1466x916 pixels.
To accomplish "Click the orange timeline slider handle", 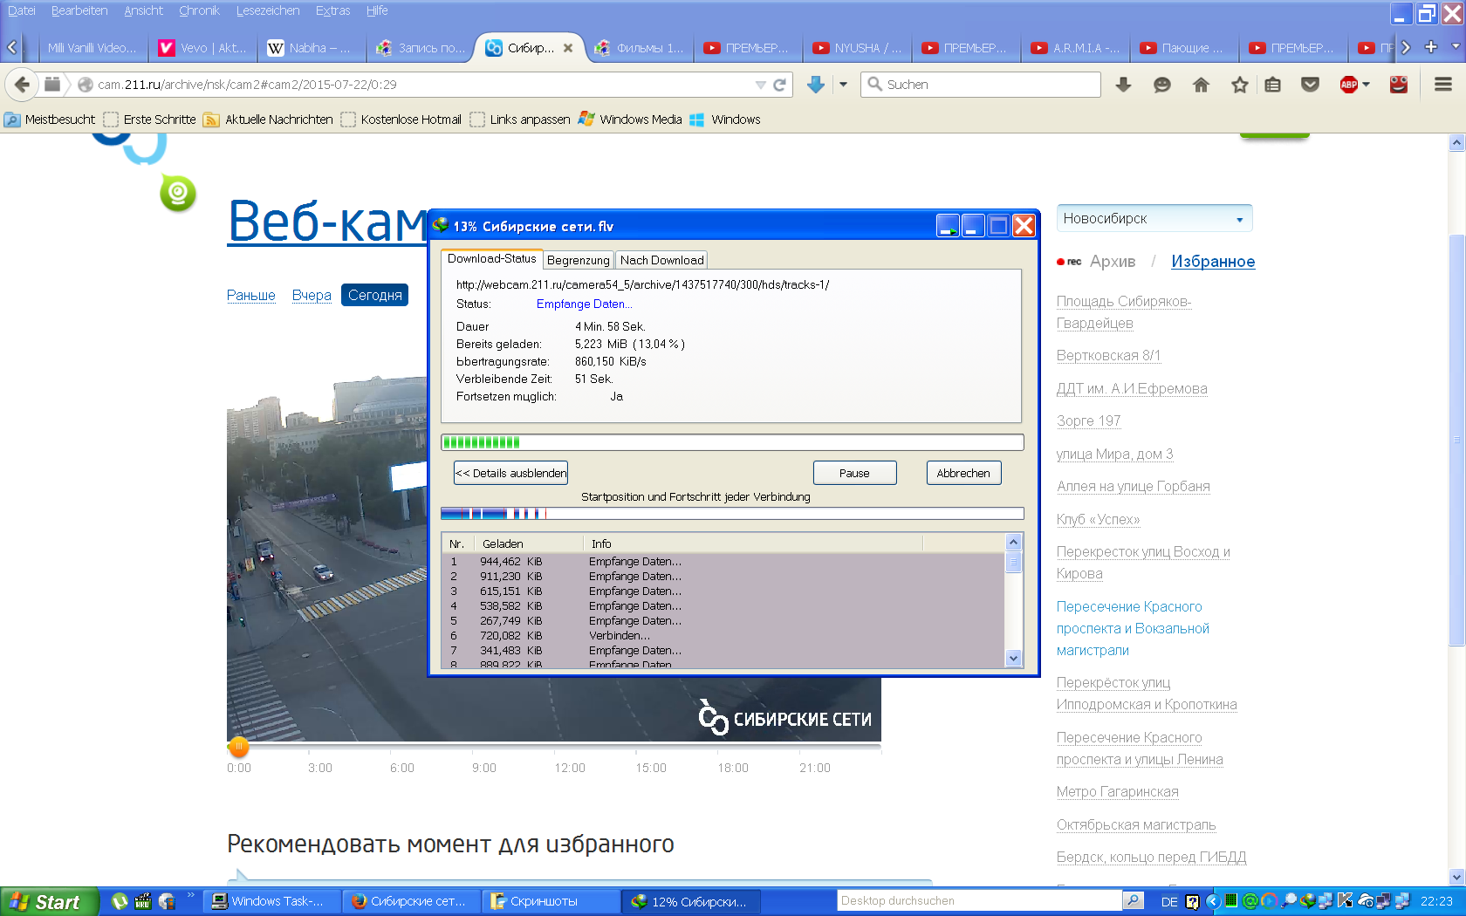I will pyautogui.click(x=238, y=747).
